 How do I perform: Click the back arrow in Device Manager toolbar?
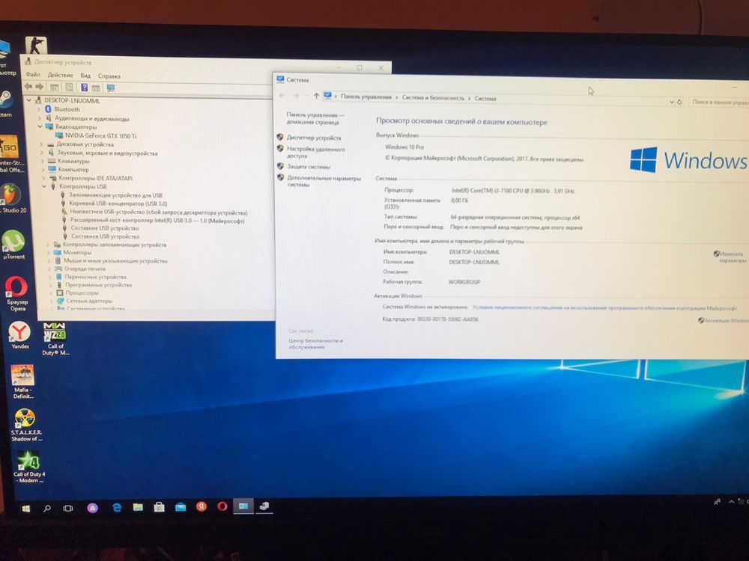click(28, 86)
